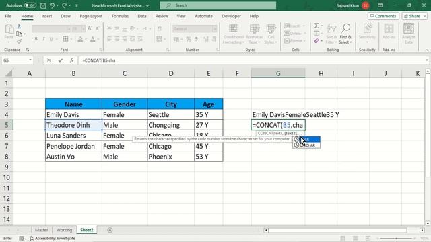Click the Save icon in the title bar
The height and width of the screenshot is (242, 431).
pyautogui.click(x=43, y=5)
